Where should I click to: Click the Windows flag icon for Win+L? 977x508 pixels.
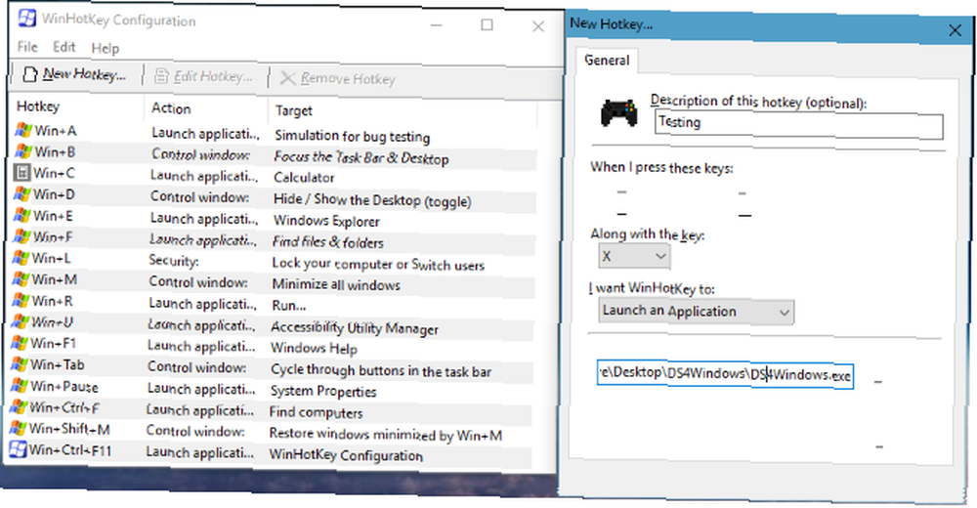pyautogui.click(x=21, y=258)
